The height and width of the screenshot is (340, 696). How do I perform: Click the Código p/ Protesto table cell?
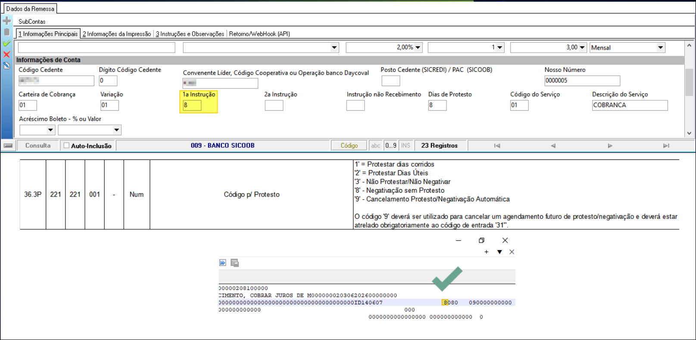[252, 194]
